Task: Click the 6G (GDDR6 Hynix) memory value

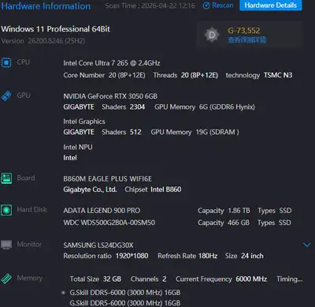Action: pos(227,107)
